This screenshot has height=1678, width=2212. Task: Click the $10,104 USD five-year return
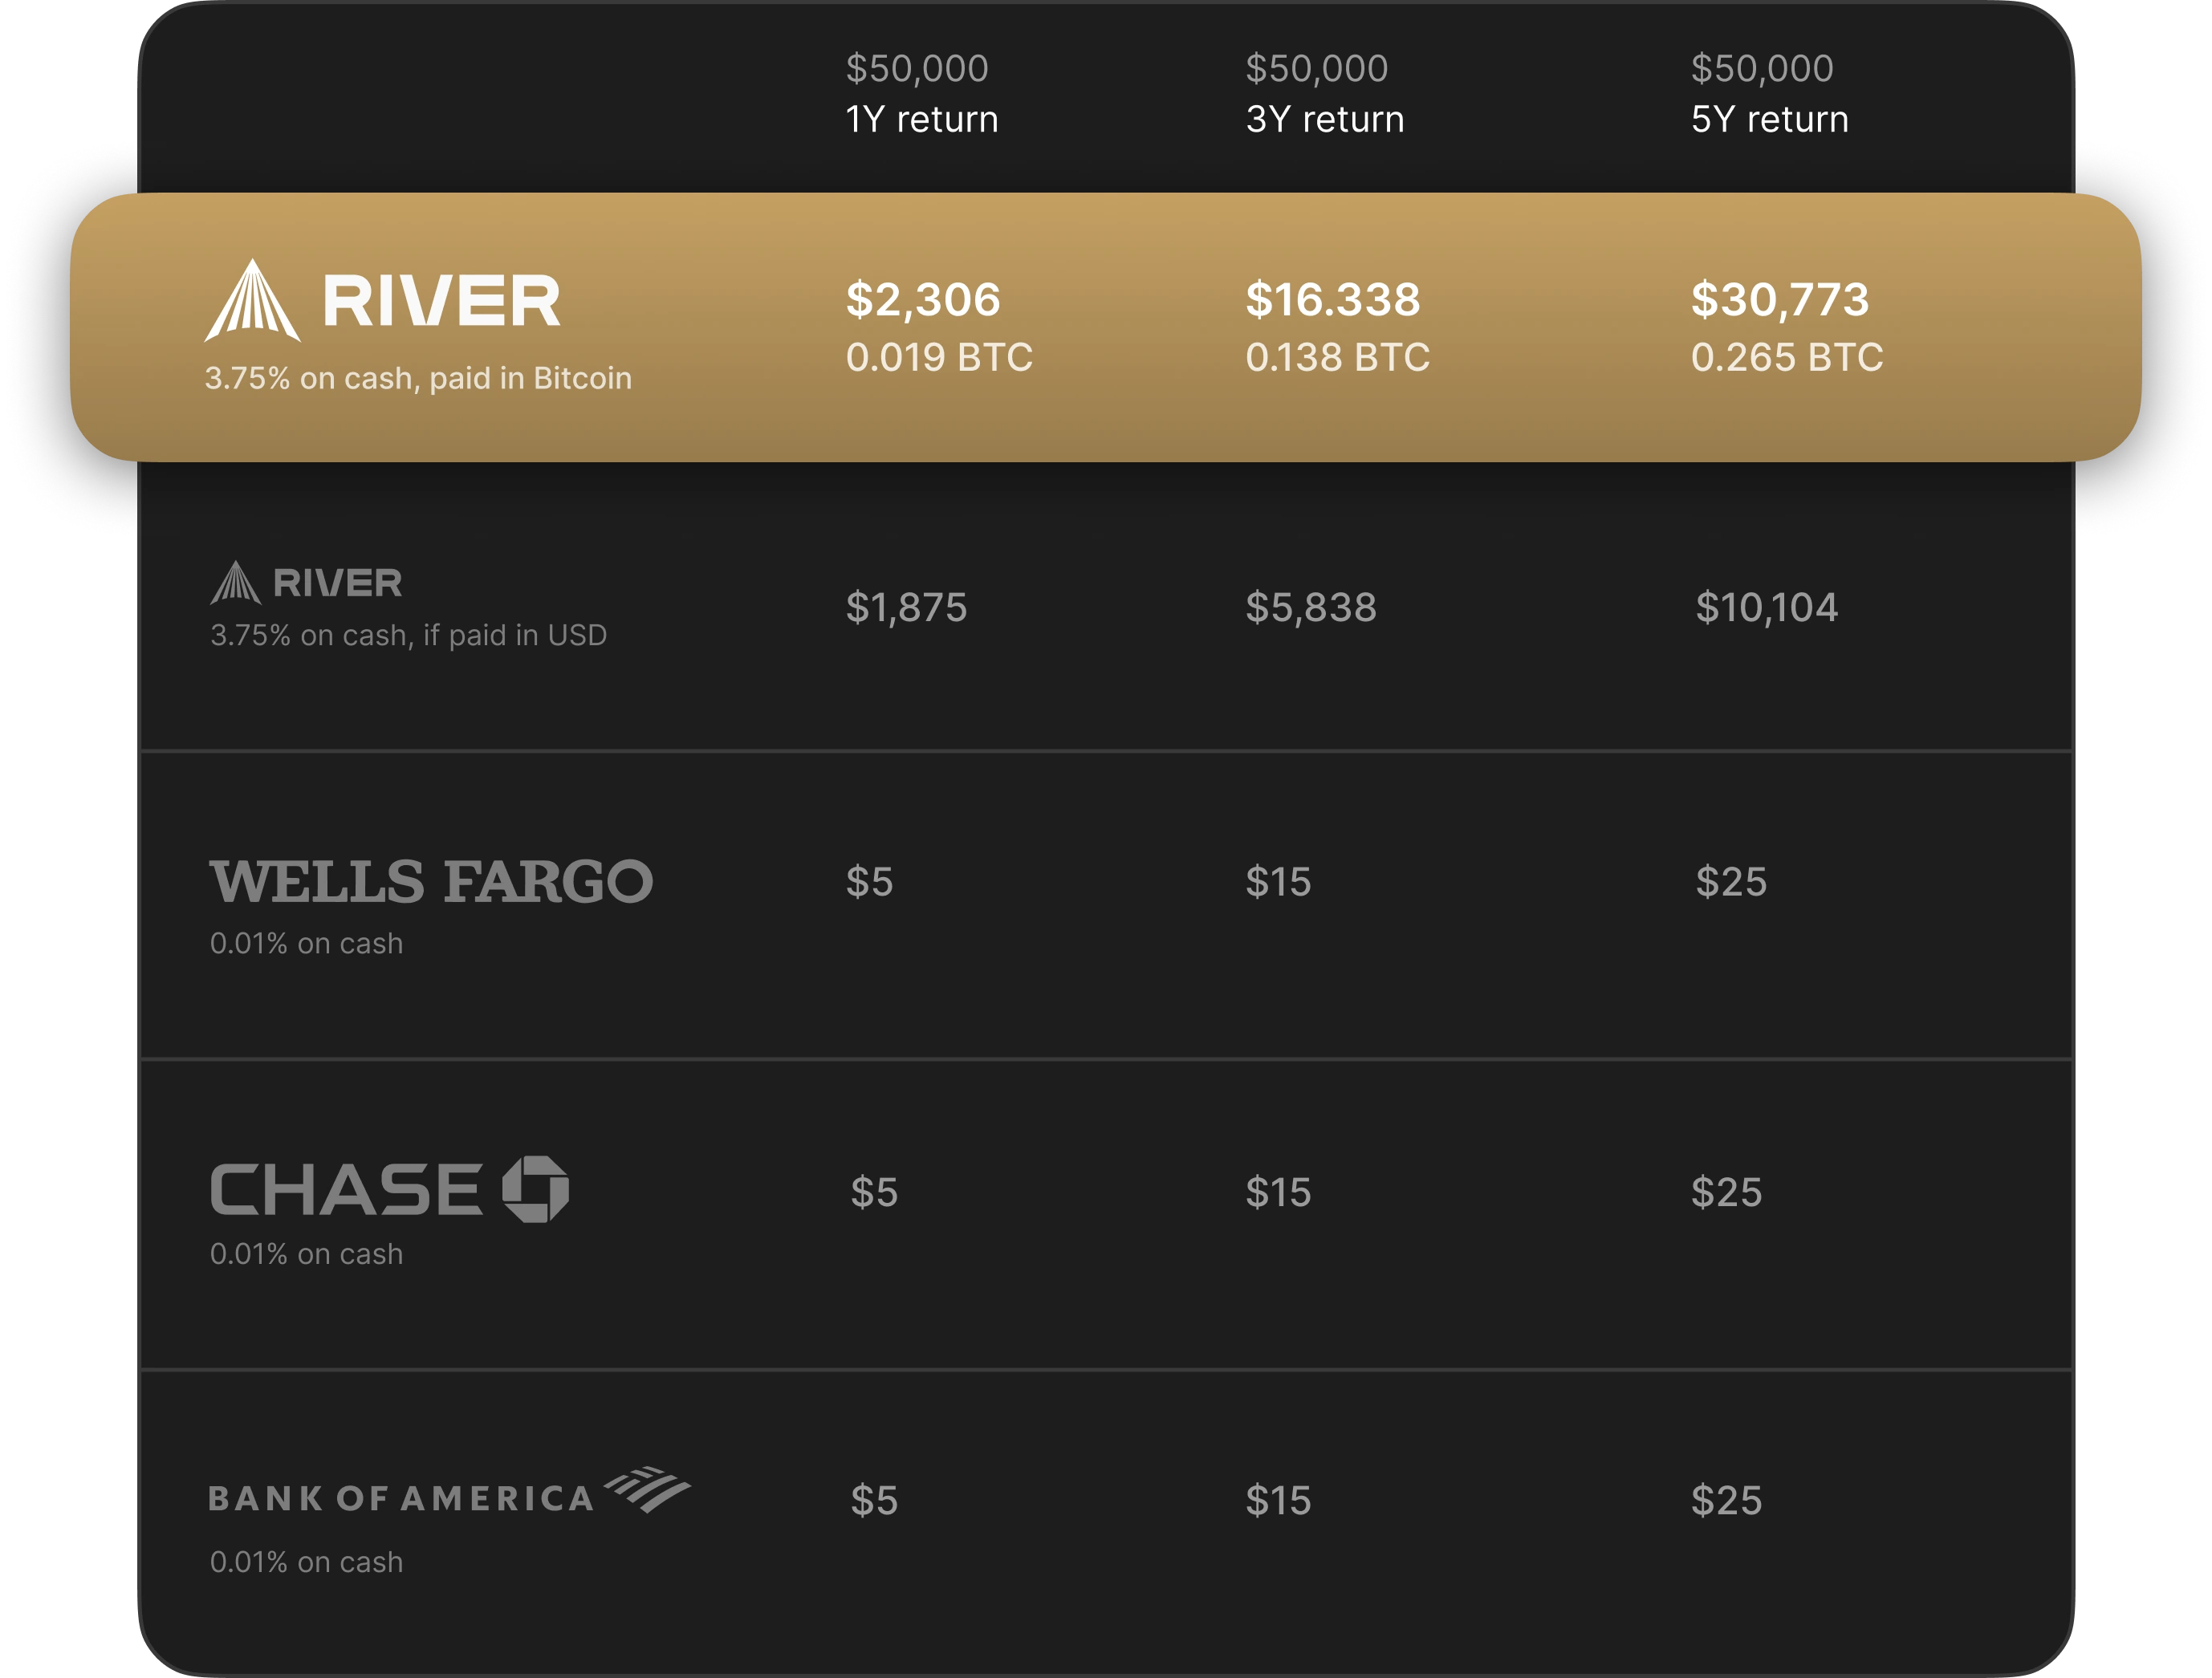tap(1767, 607)
